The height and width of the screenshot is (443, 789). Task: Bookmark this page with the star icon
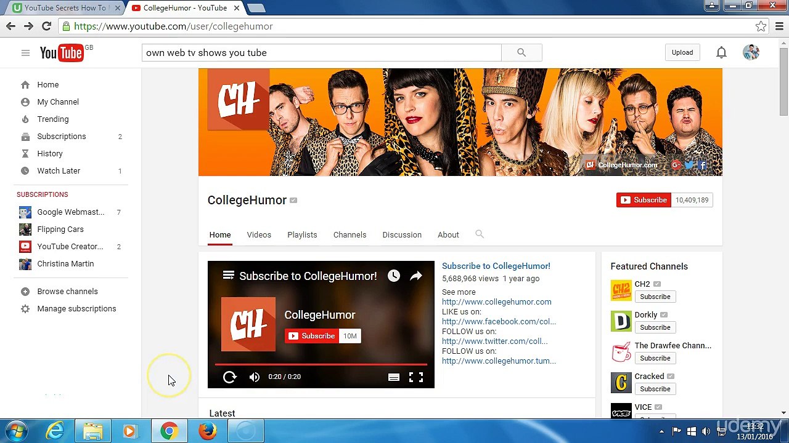(x=761, y=26)
